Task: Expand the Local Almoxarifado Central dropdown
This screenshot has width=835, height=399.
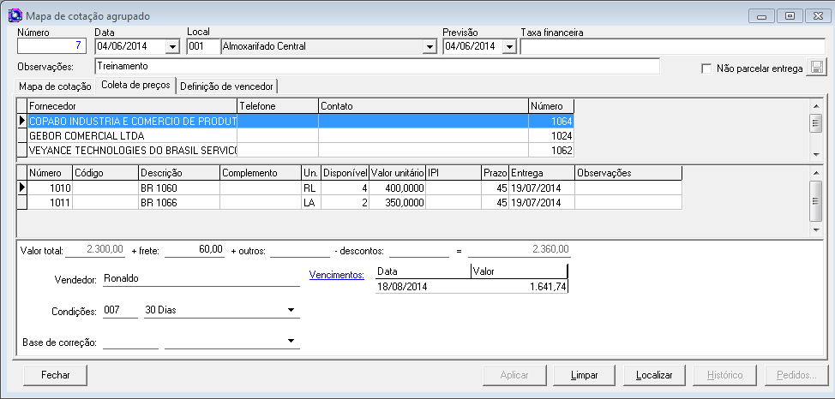Action: pos(430,46)
